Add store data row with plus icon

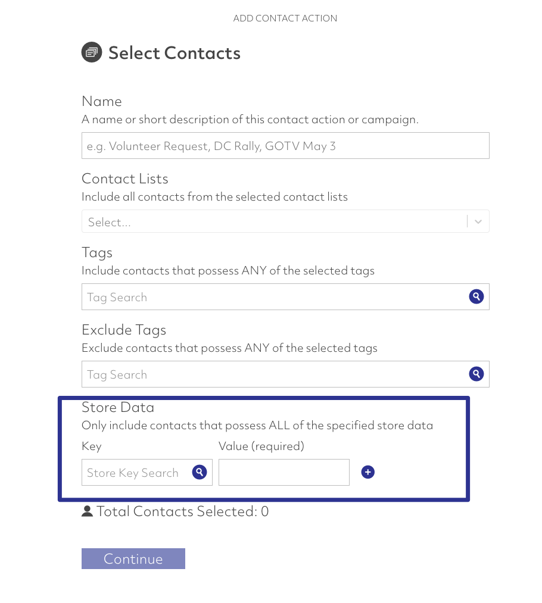pos(367,472)
